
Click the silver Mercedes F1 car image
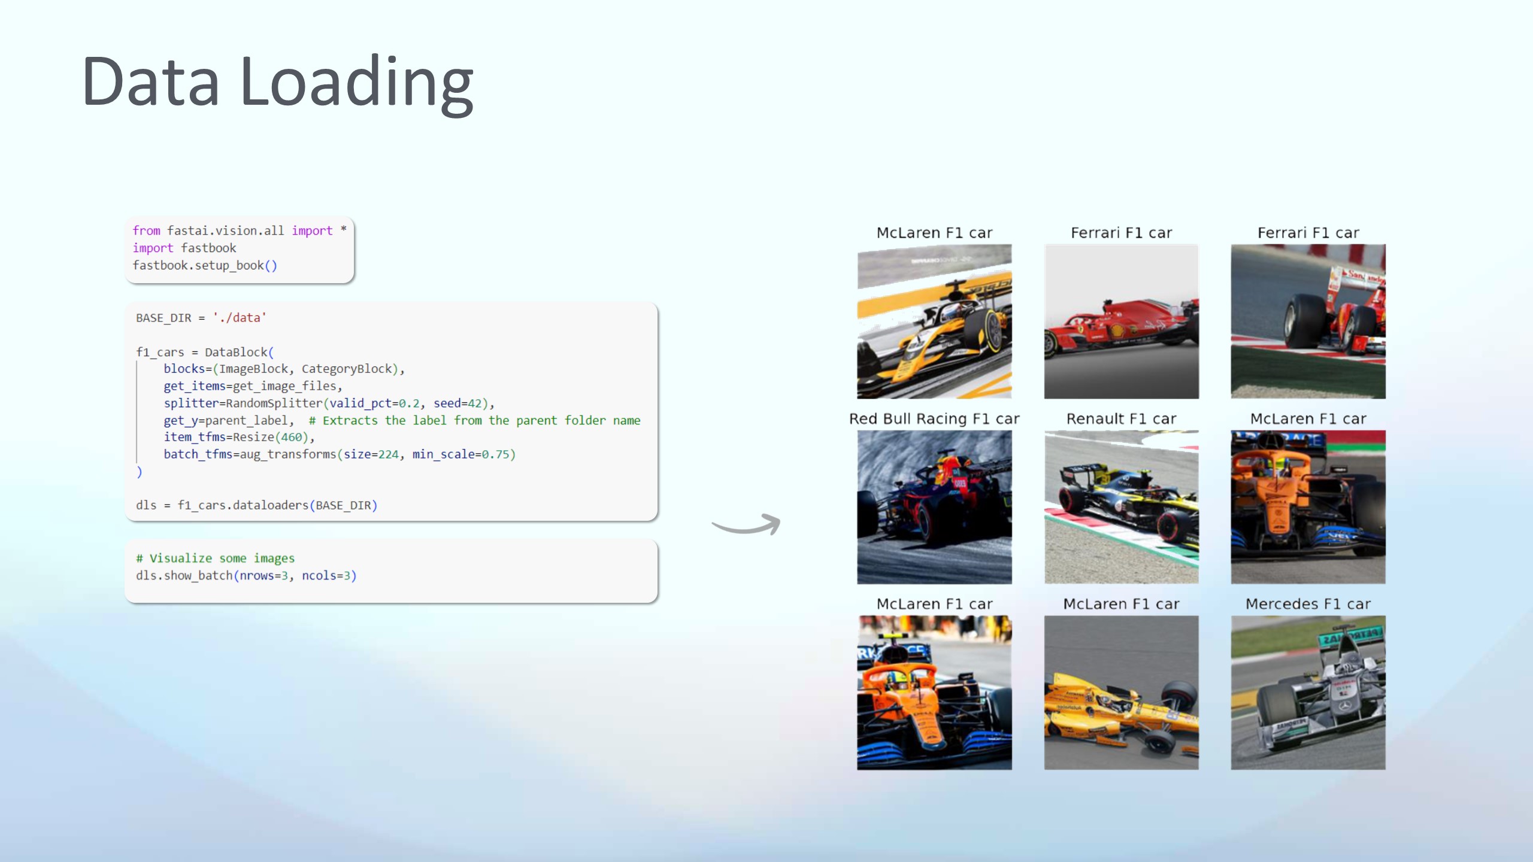click(1308, 692)
